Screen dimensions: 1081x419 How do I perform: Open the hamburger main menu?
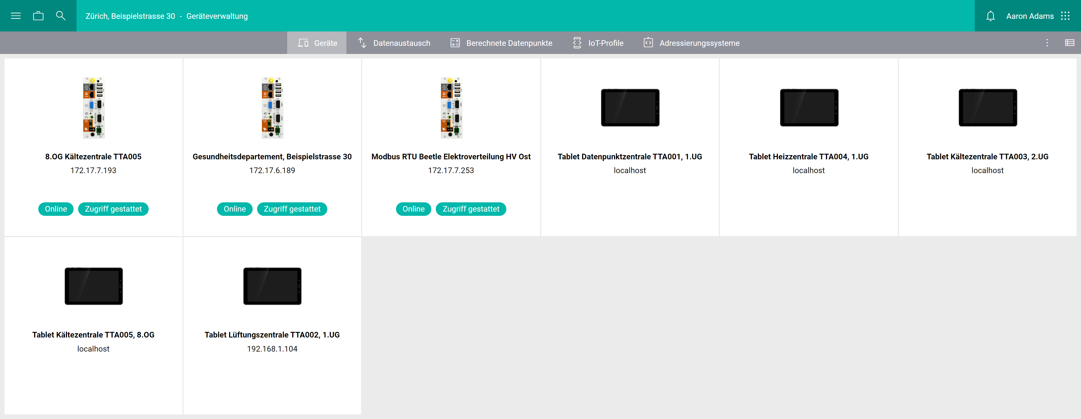point(15,16)
